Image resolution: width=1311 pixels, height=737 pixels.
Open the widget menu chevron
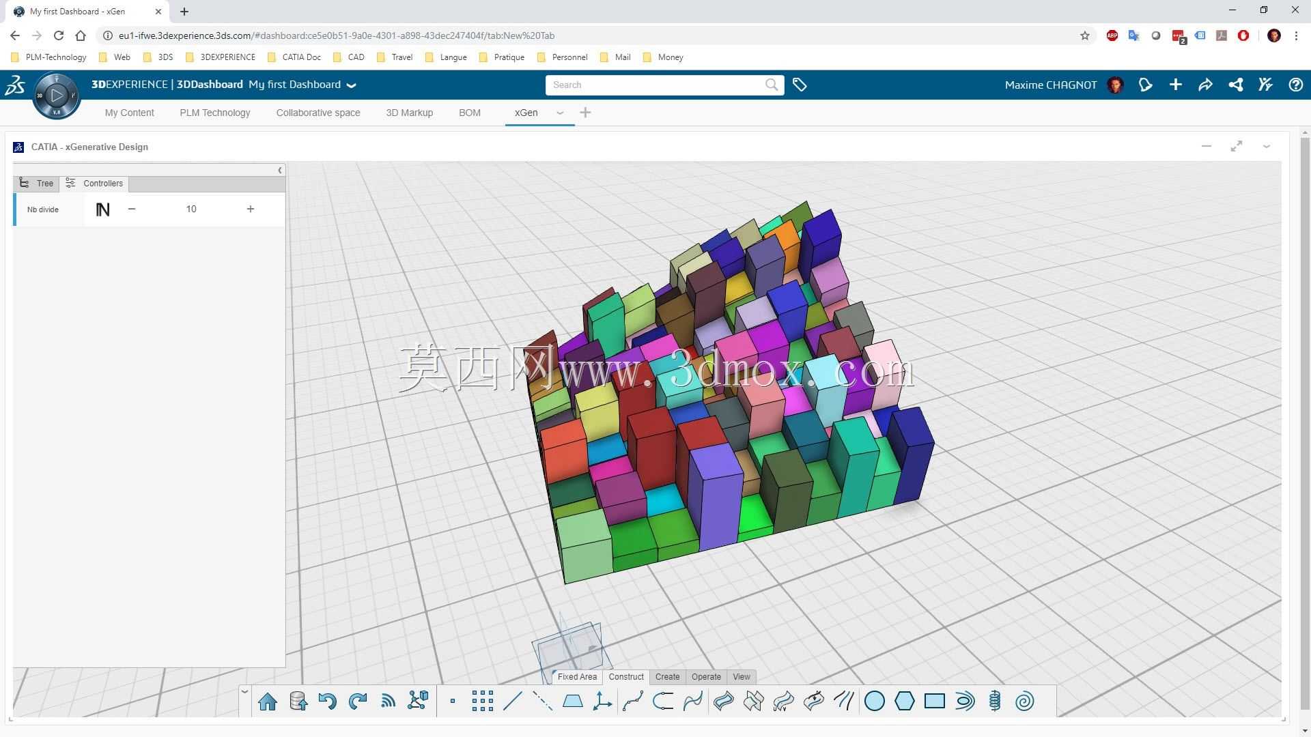[1267, 147]
